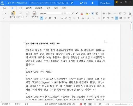The height and width of the screenshot is (106, 133).
Task: Collapse the ribbon with the up arrow
Action: tap(131, 8)
